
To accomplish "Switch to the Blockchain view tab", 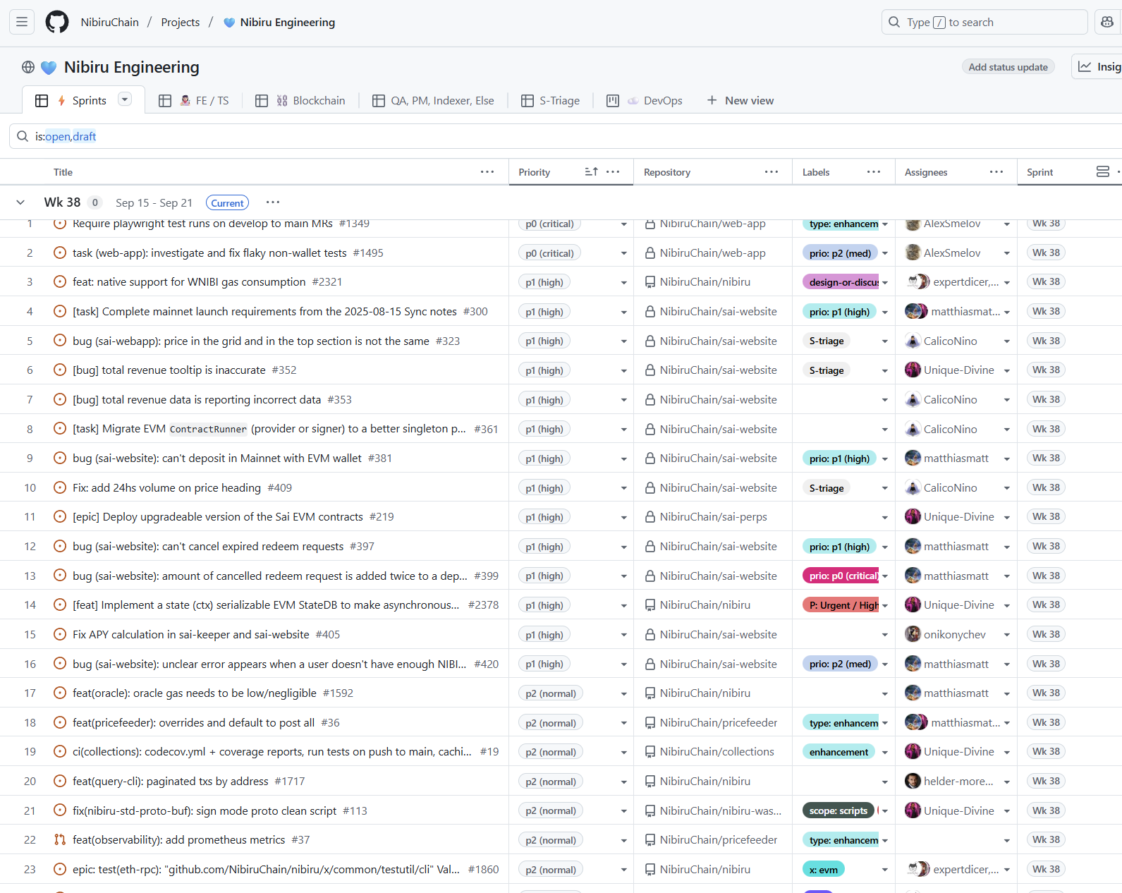I will [310, 101].
